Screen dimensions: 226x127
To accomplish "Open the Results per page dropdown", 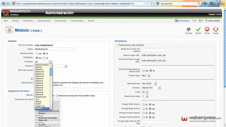I will tap(145, 96).
